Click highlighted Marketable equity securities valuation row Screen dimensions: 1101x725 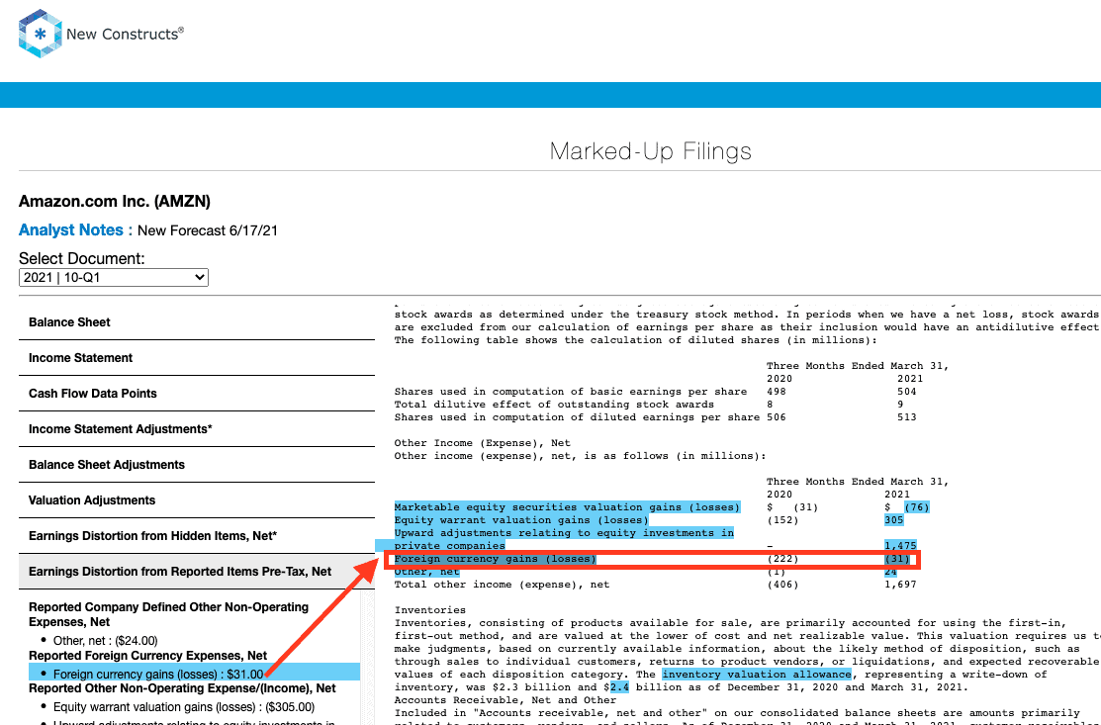pyautogui.click(x=568, y=506)
